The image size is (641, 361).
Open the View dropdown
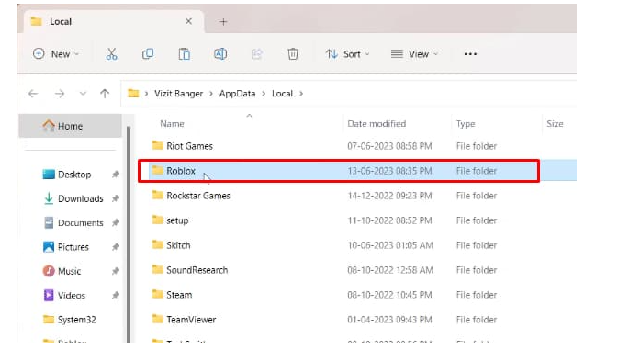[414, 54]
